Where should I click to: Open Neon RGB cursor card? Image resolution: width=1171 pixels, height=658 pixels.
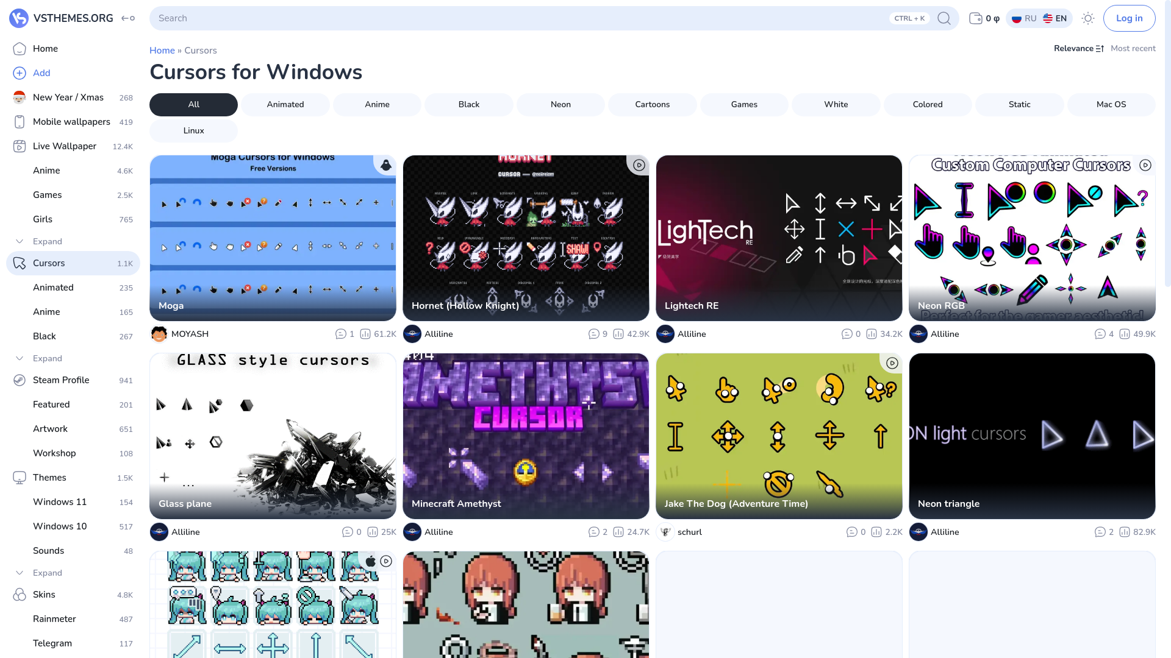tap(1032, 238)
